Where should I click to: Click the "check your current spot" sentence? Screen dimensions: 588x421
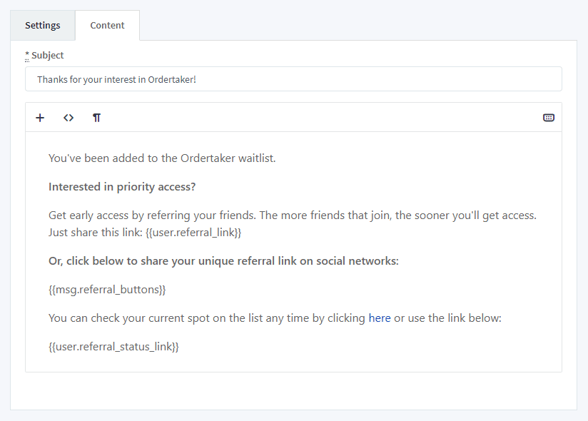click(x=207, y=318)
